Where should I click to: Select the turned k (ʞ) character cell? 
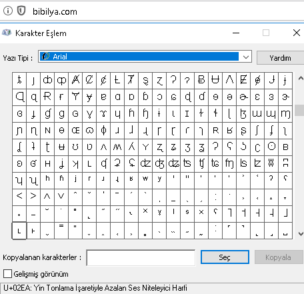pos(75,164)
